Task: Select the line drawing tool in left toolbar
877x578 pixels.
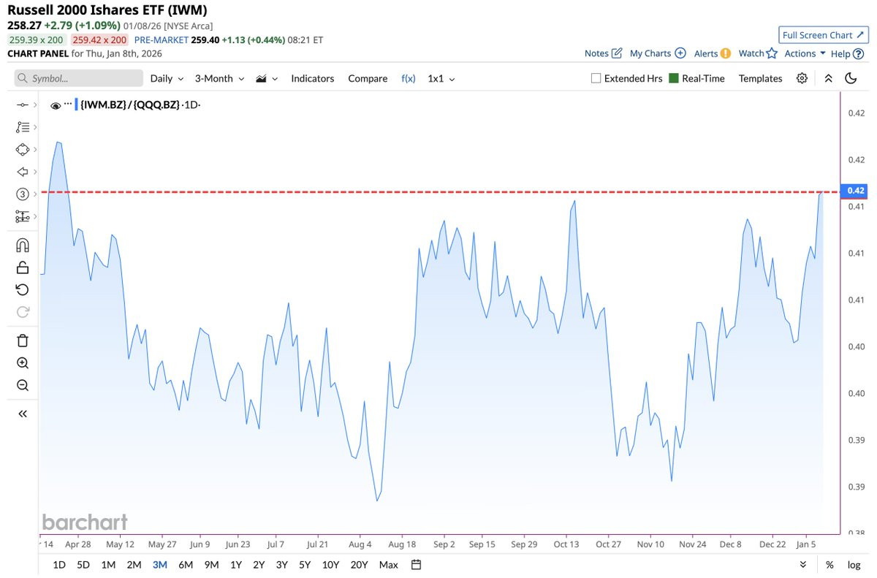Action: [22, 105]
